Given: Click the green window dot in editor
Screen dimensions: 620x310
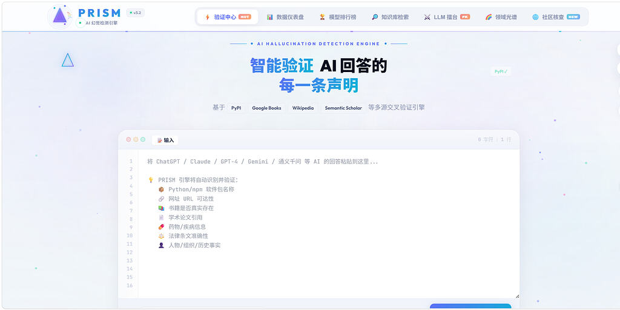Looking at the screenshot, I should [143, 140].
